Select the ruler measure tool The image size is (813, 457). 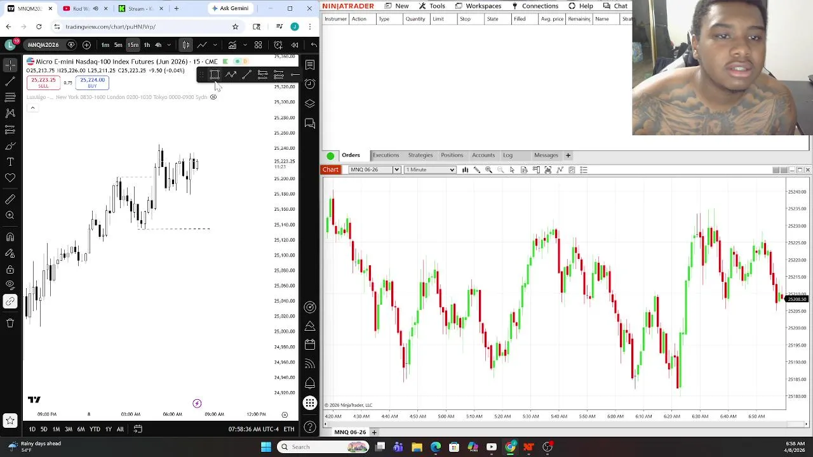click(10, 199)
